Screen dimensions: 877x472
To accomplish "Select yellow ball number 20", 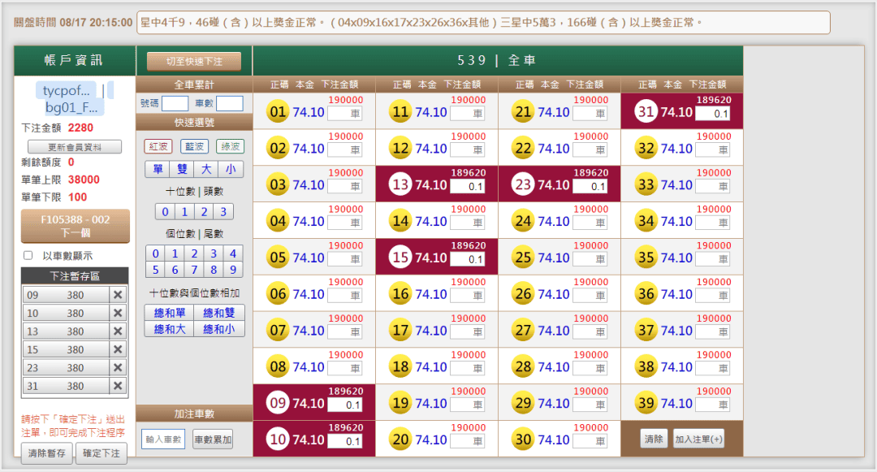I will (400, 440).
